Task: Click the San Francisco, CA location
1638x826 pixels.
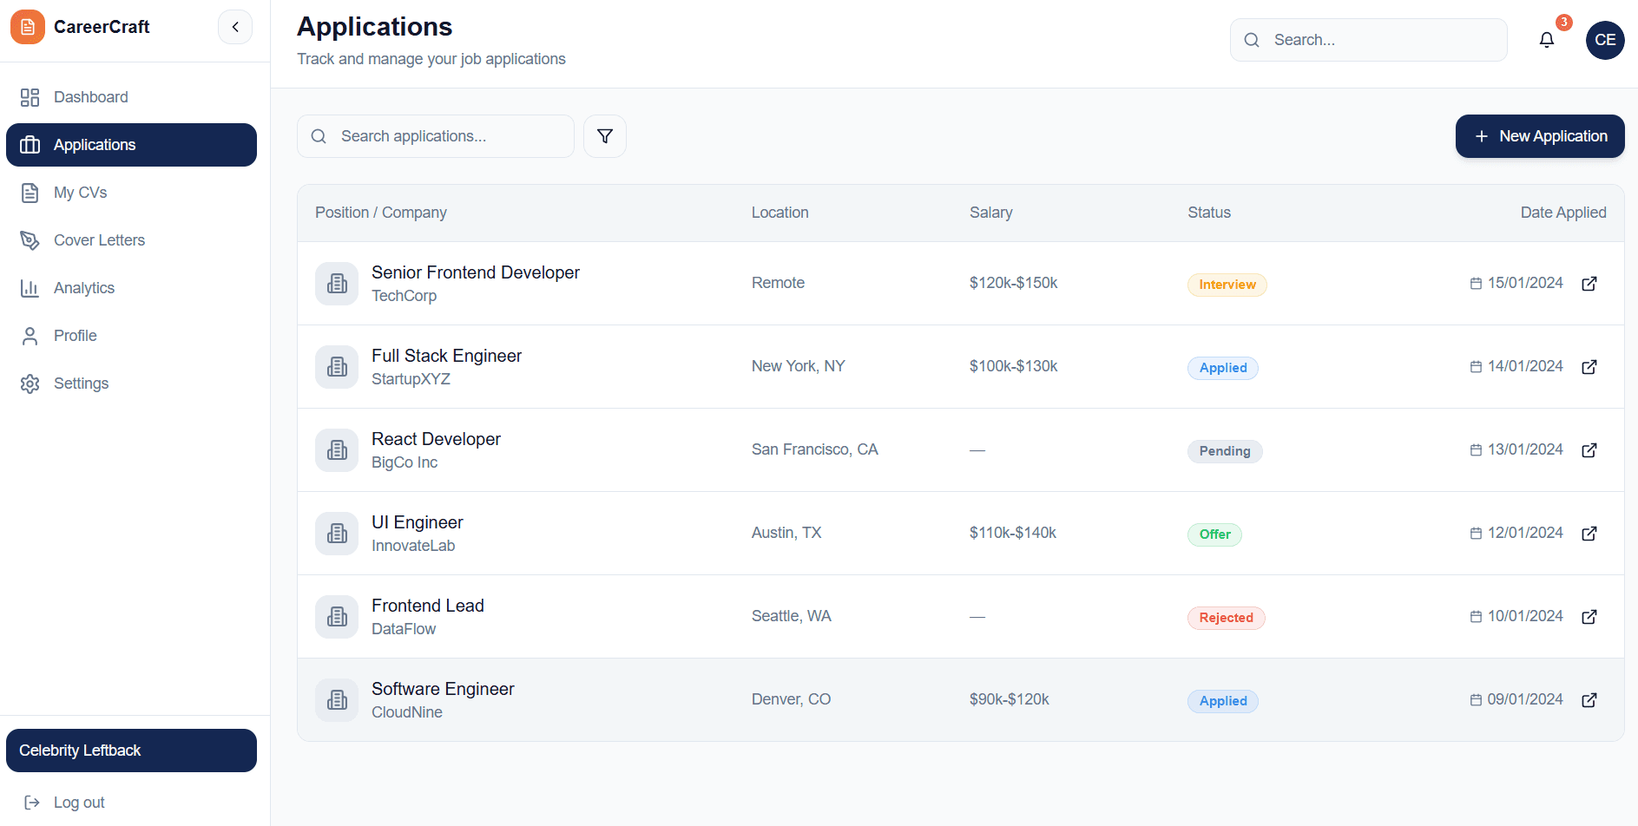Action: pos(815,449)
